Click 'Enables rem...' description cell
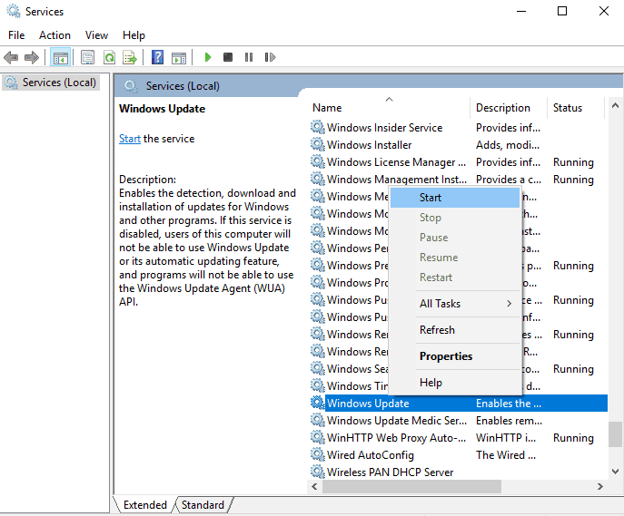The height and width of the screenshot is (516, 624). click(509, 420)
